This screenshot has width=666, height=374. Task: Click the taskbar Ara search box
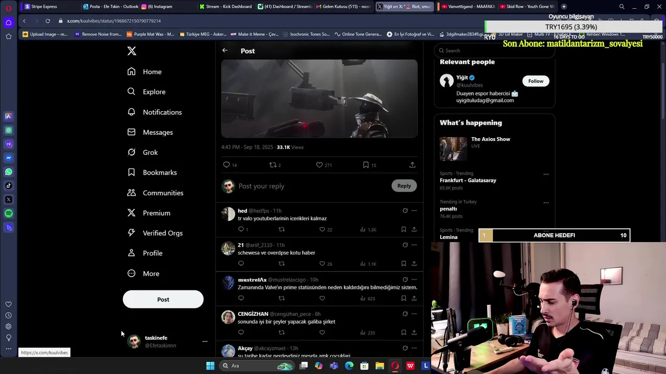click(258, 366)
